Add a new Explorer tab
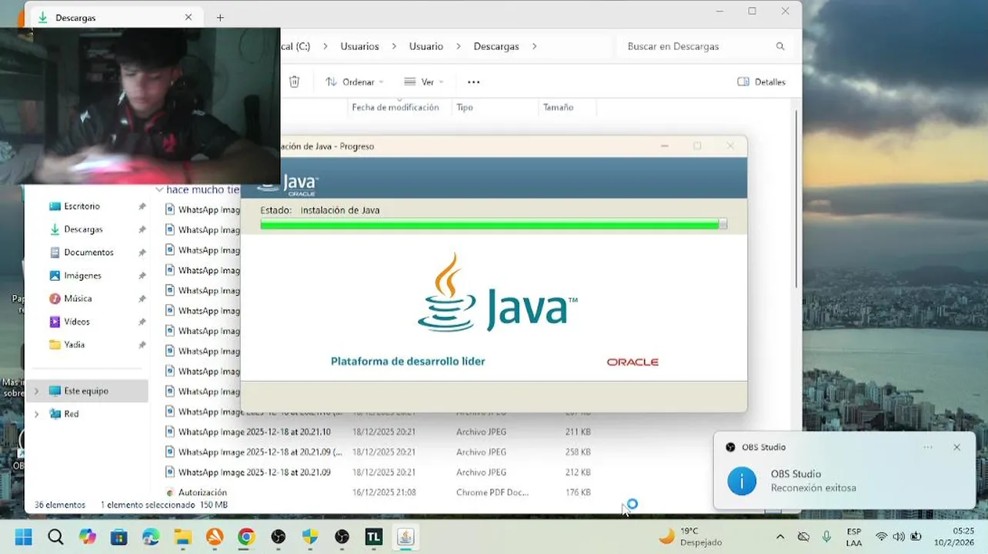The width and height of the screenshot is (988, 554). click(x=220, y=17)
